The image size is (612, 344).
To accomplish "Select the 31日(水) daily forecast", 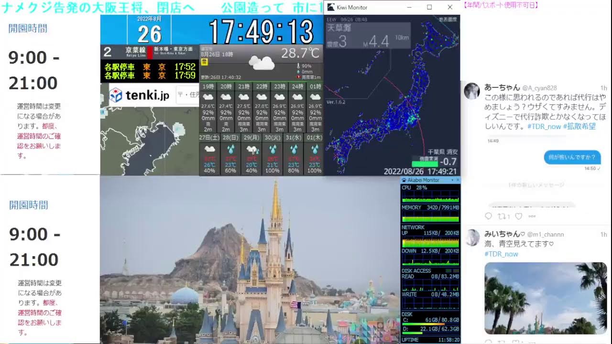I will click(x=293, y=154).
